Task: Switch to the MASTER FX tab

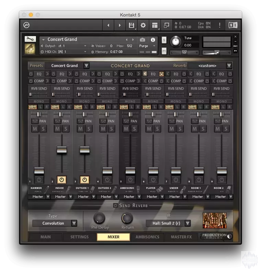Action: 181,237
